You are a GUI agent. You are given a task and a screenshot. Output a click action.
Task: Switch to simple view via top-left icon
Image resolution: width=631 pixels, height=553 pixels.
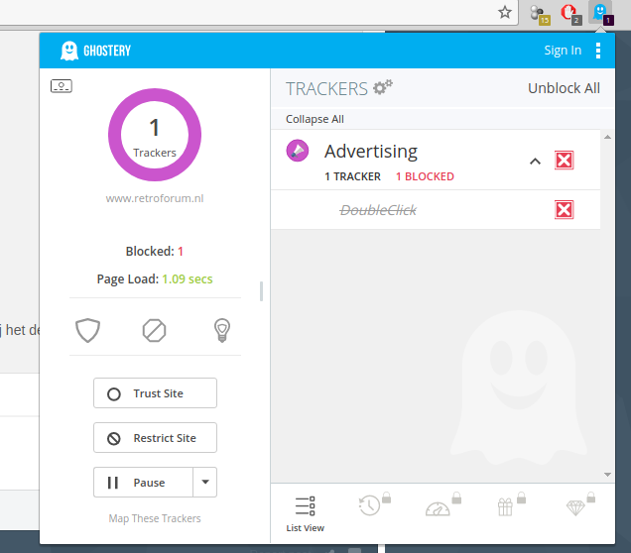coord(62,86)
